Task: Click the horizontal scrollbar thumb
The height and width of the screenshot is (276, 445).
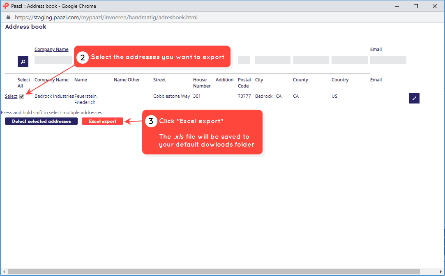Action: pos(214,272)
